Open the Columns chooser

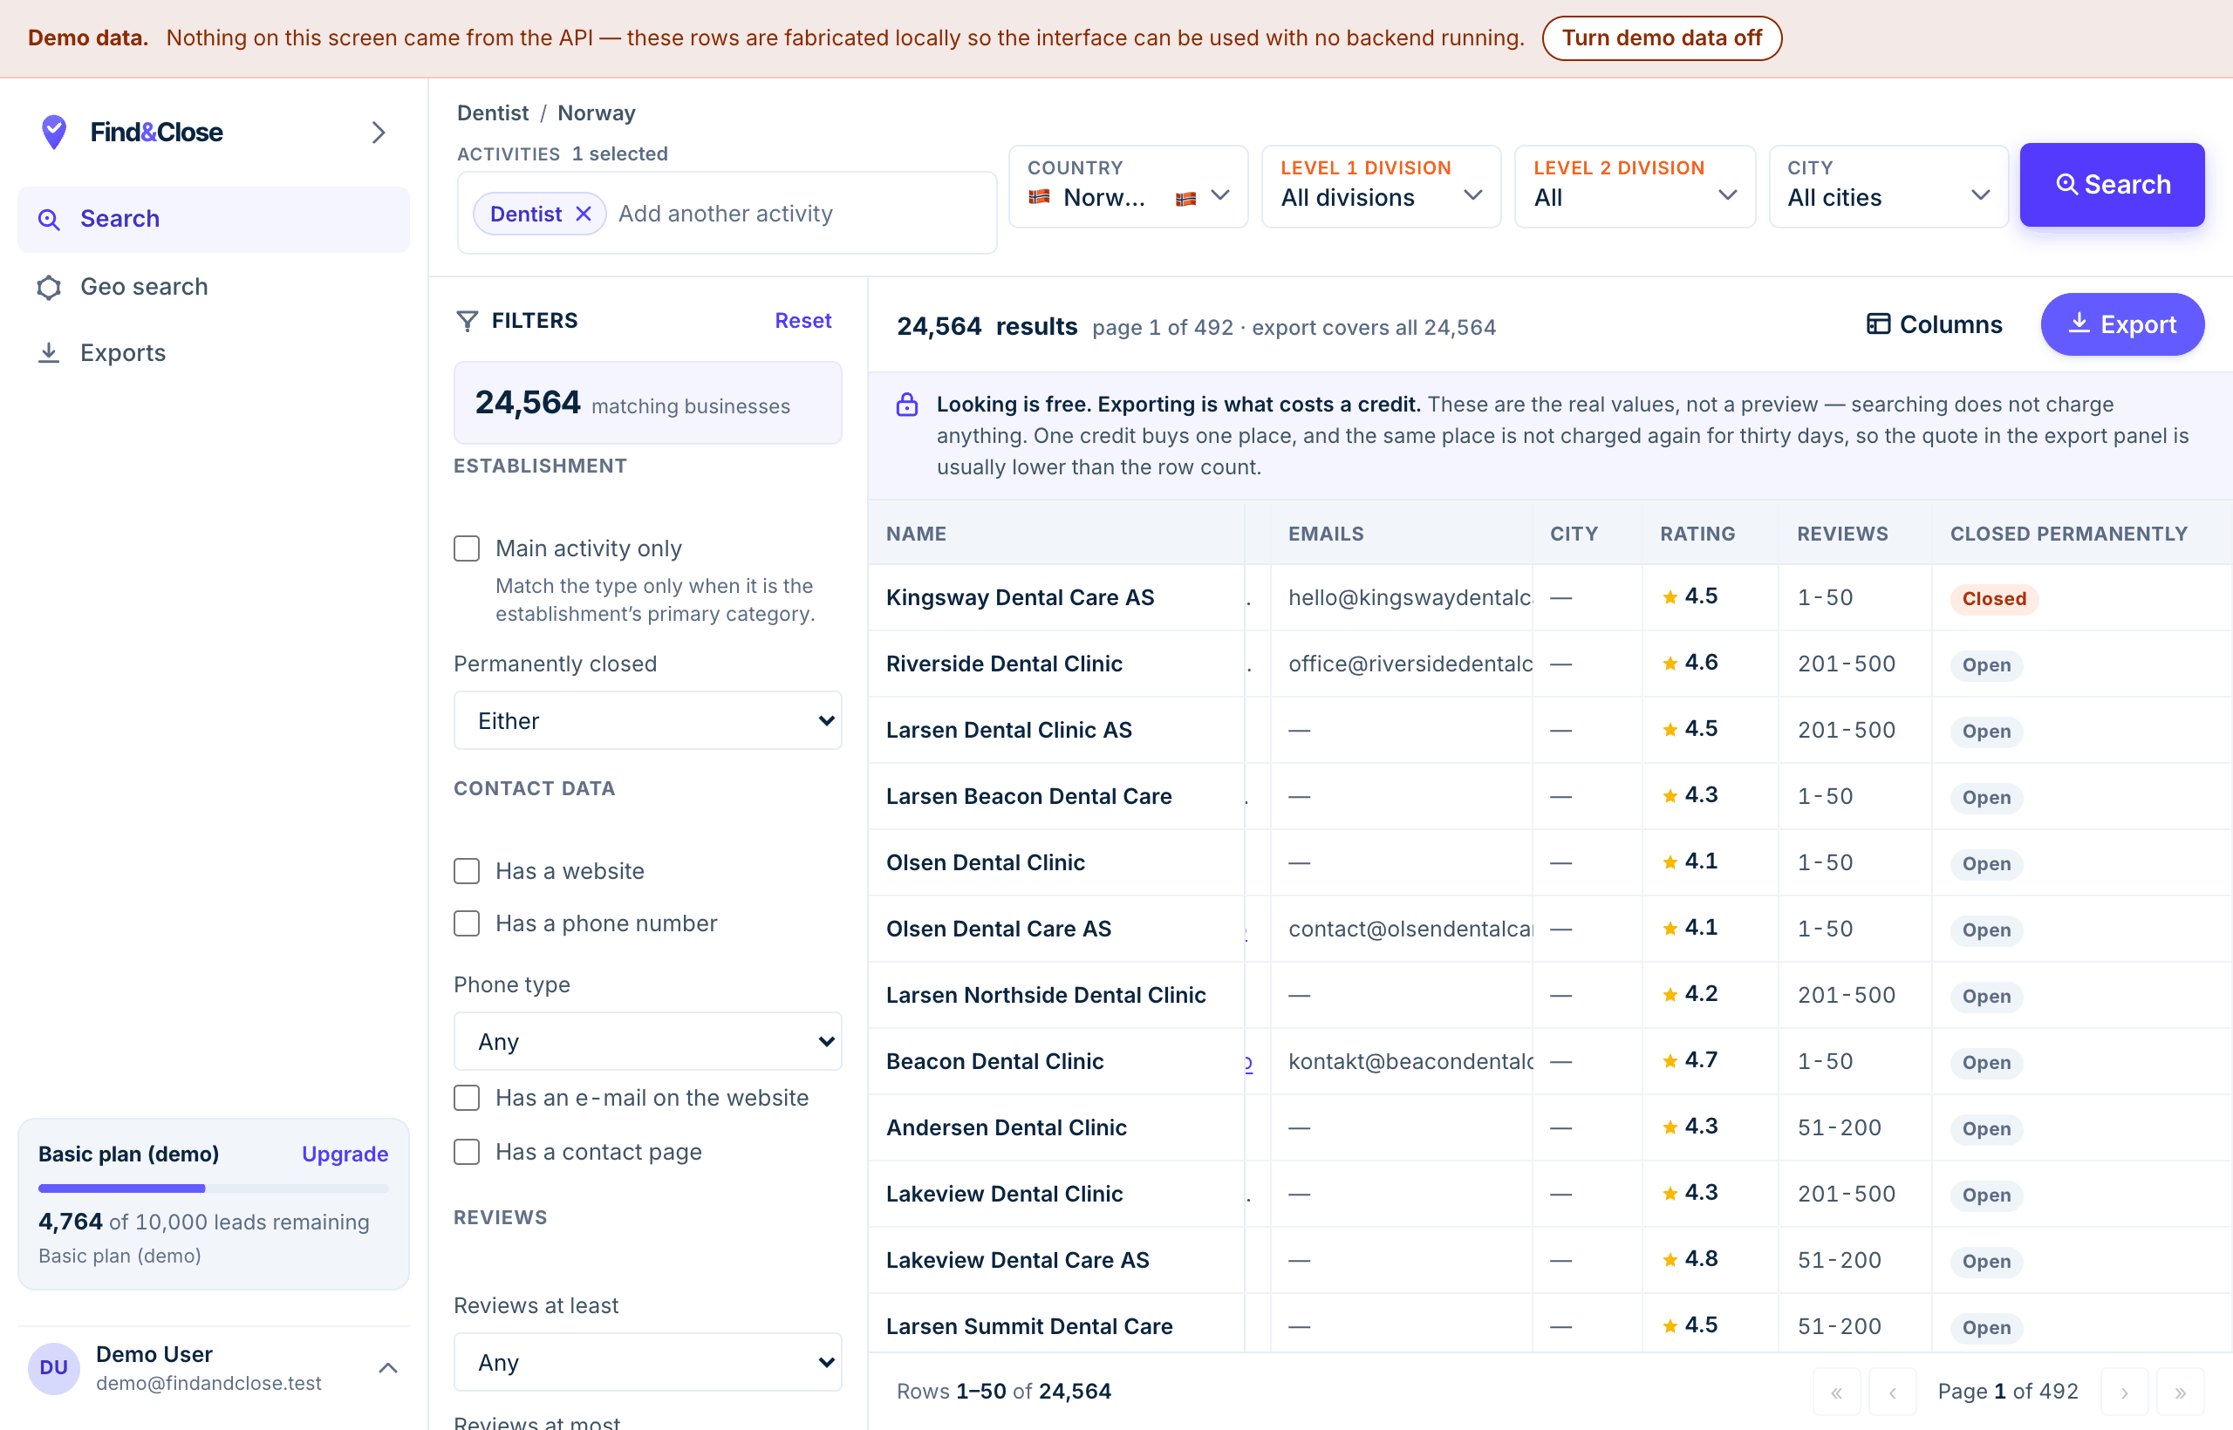click(x=1934, y=324)
